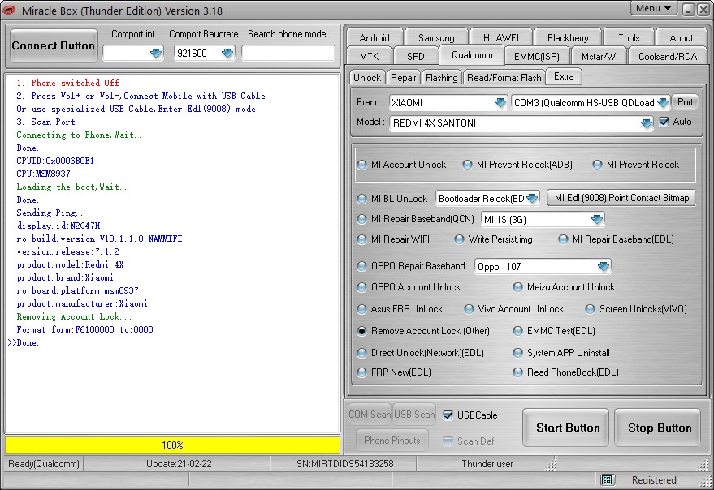Viewport: 714px width, 490px height.
Task: Expand the Brand XIAOMI dropdown
Action: point(500,103)
